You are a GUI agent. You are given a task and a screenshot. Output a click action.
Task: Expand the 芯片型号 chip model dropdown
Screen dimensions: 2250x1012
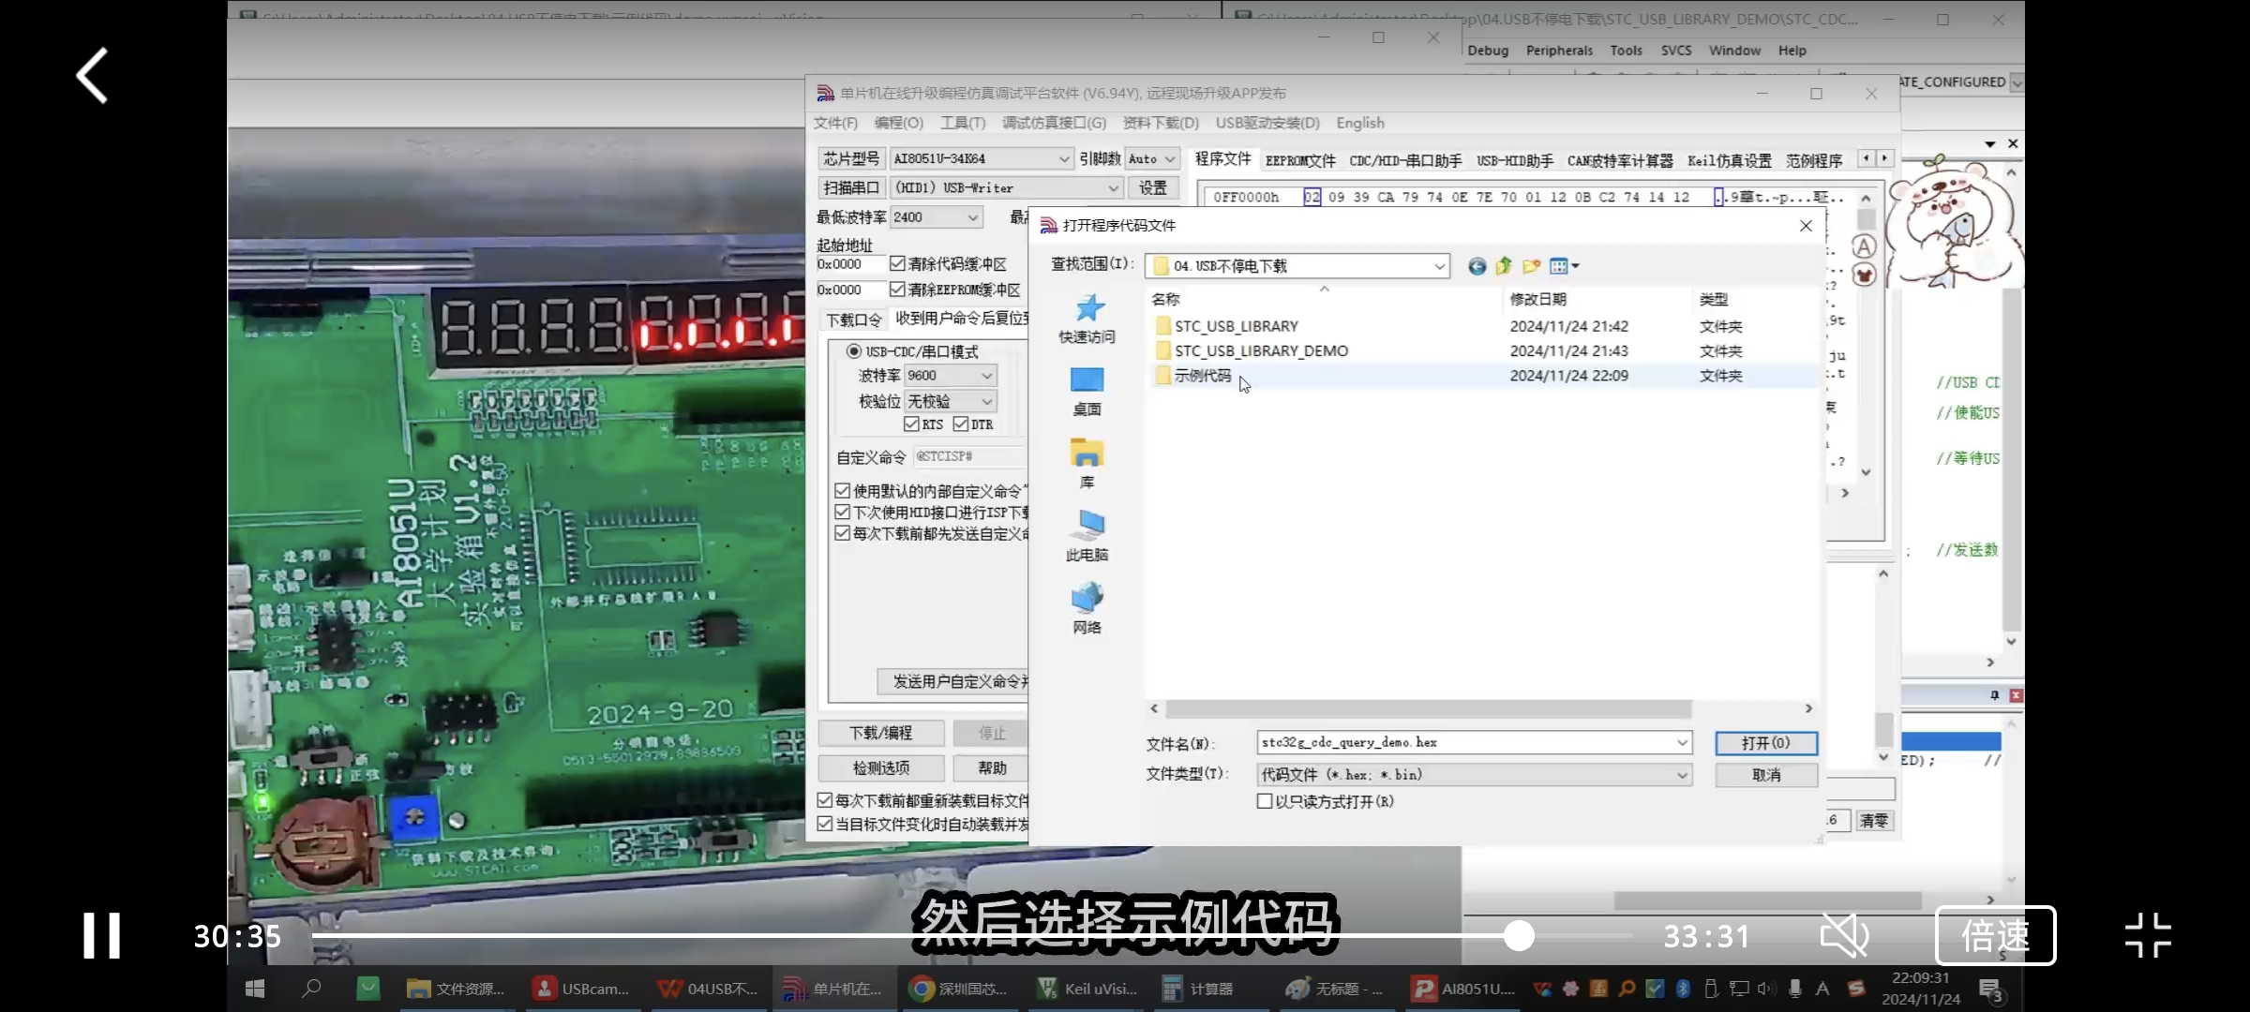point(1064,159)
